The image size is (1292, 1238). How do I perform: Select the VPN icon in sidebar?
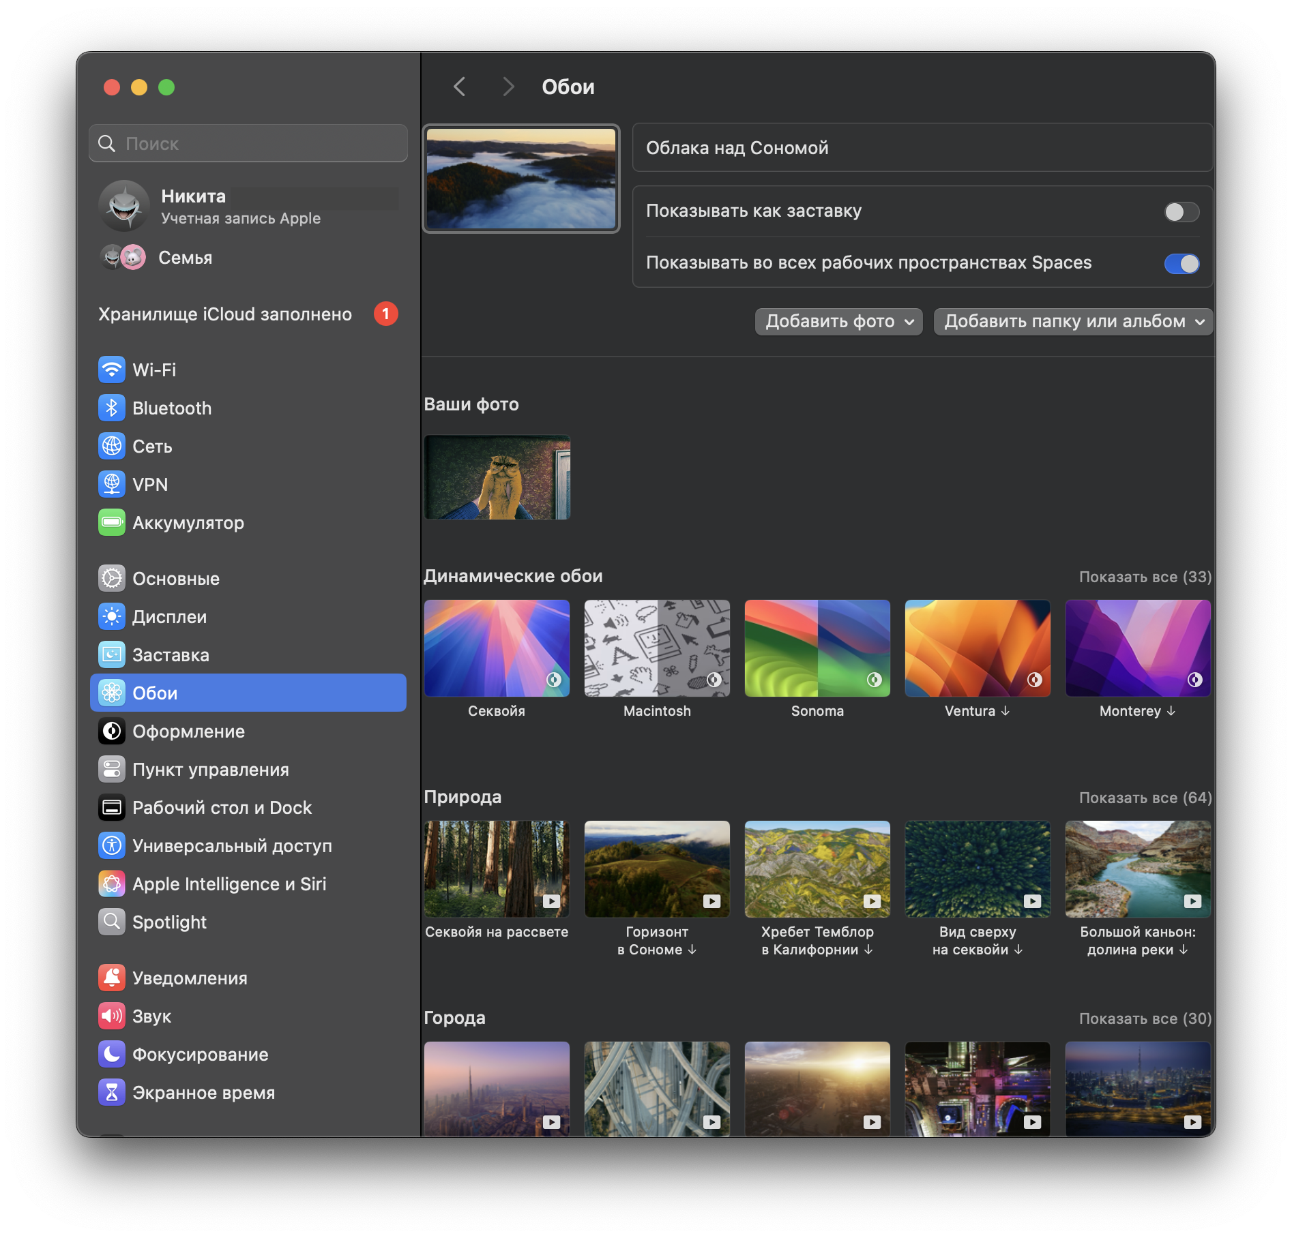112,485
